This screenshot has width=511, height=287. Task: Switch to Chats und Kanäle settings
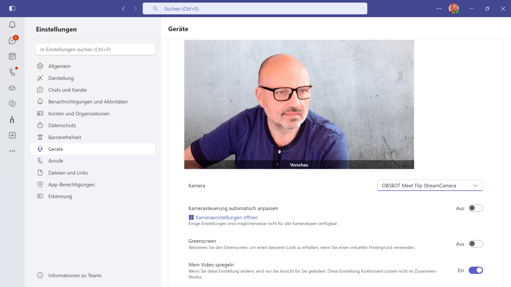93,90
